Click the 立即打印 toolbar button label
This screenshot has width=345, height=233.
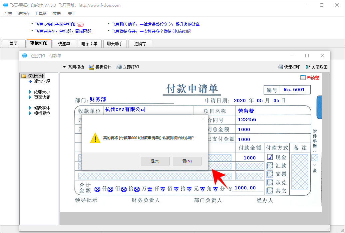point(131,67)
